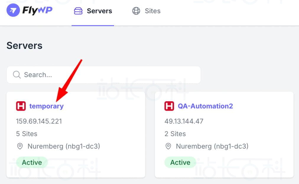This screenshot has width=299, height=184.
Task: Open the QA-Automation2 server link
Action: coord(205,106)
